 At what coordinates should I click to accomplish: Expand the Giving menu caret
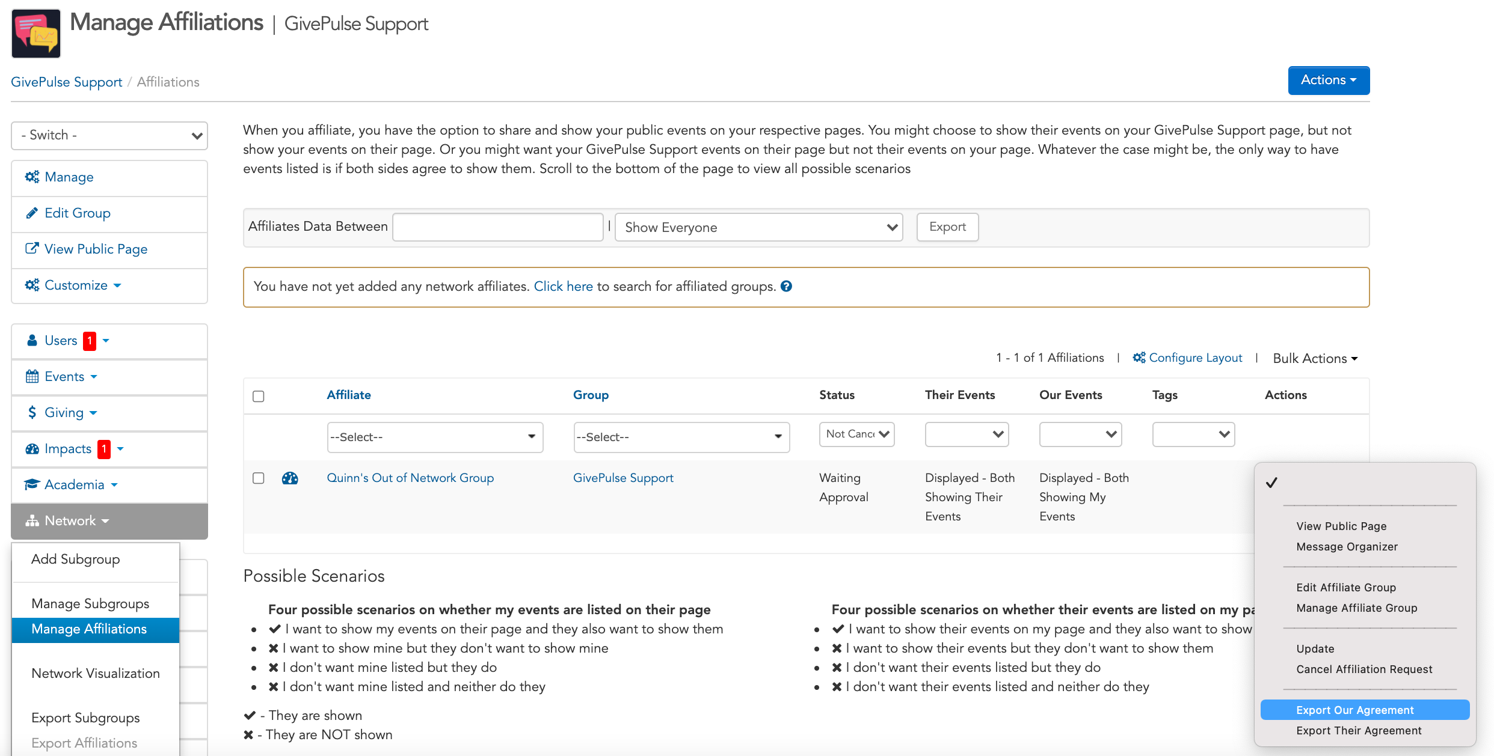[x=93, y=413]
